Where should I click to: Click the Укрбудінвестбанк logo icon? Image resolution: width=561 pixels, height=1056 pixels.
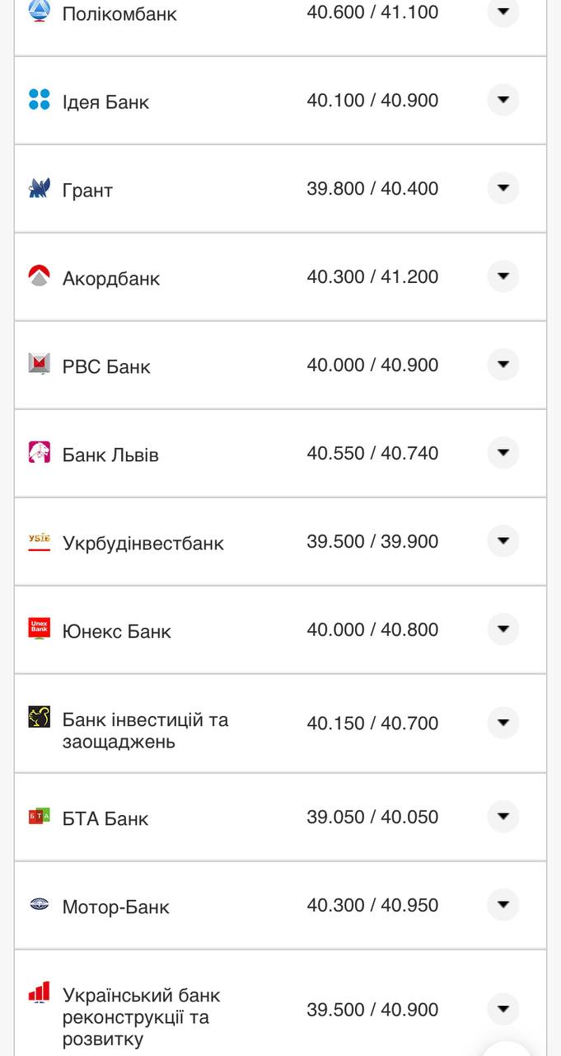[x=39, y=540]
